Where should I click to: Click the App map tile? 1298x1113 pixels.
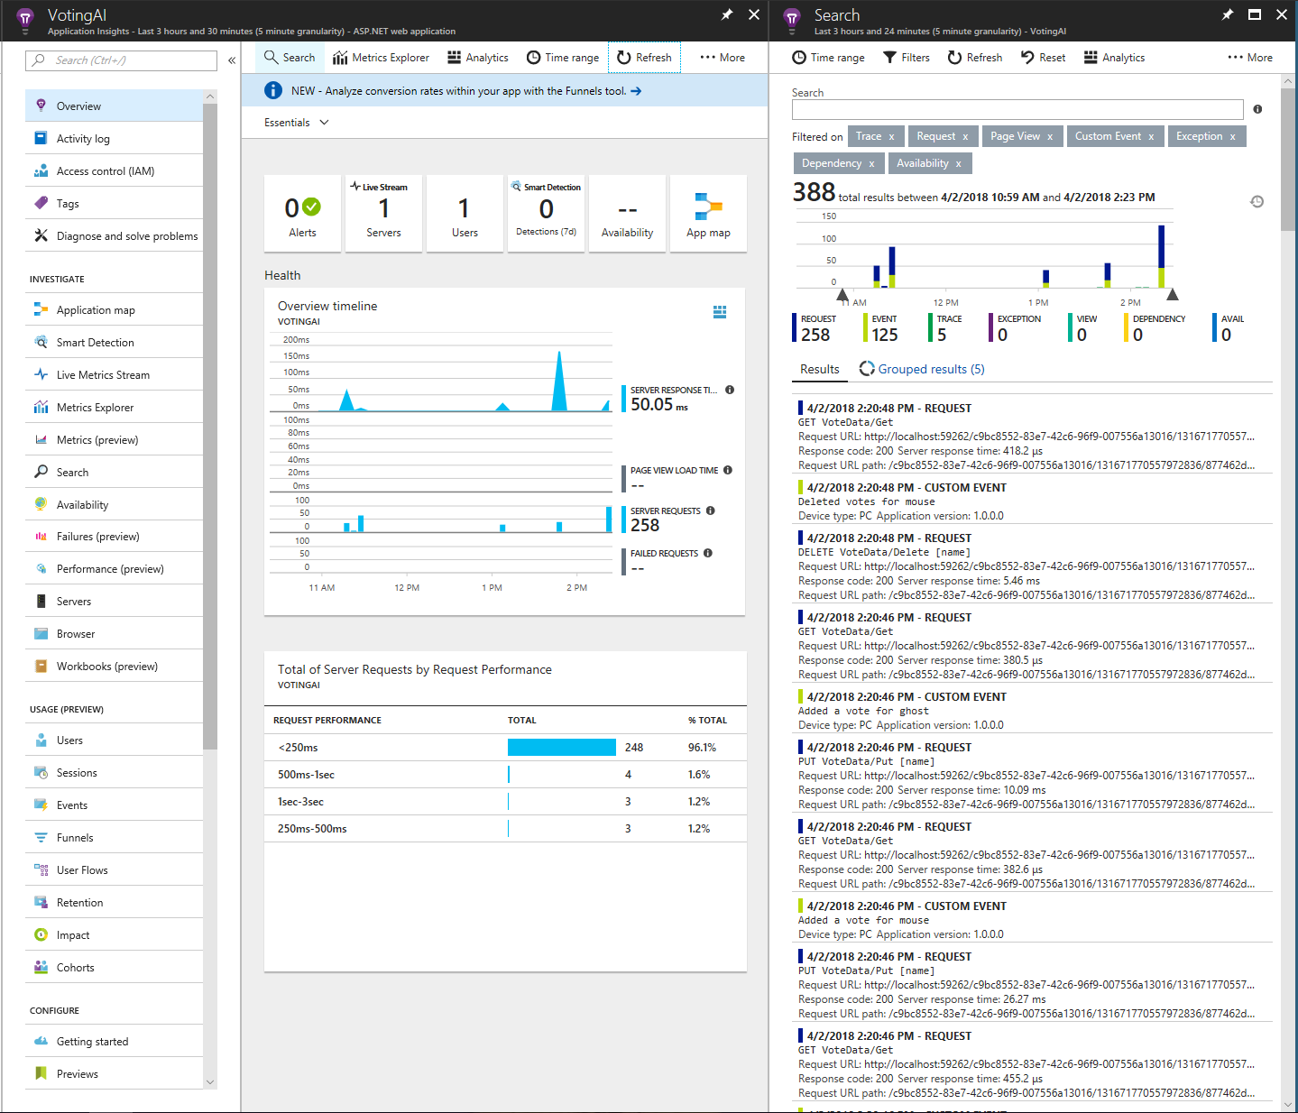pos(708,214)
